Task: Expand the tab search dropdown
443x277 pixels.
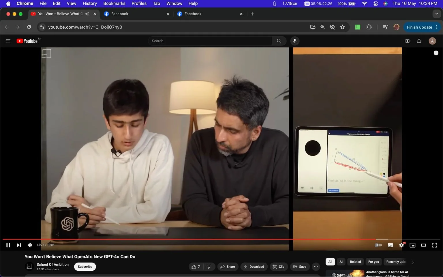Action: pos(437,14)
